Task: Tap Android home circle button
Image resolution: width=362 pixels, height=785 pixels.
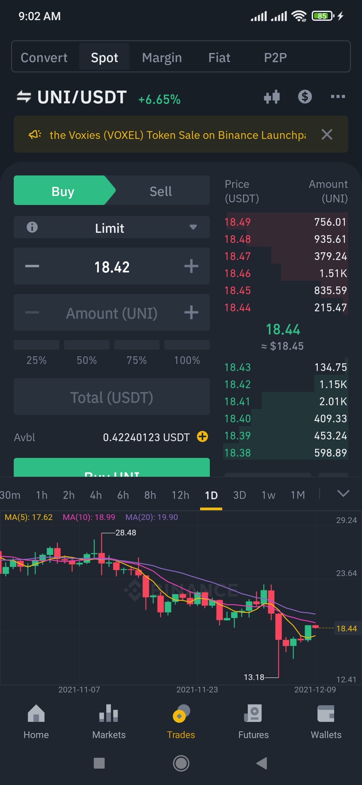Action: pos(181,763)
